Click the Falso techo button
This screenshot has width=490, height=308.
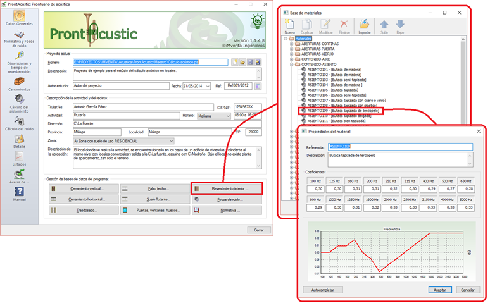point(155,189)
